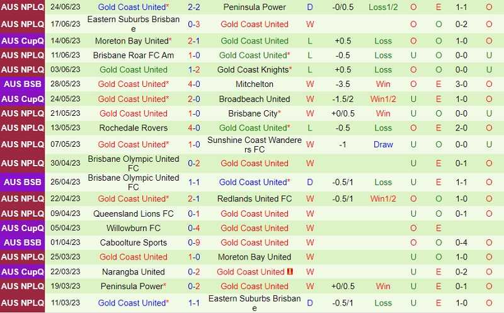
Task: Click Brisbane Roar FC Am team
Action: coord(134,55)
